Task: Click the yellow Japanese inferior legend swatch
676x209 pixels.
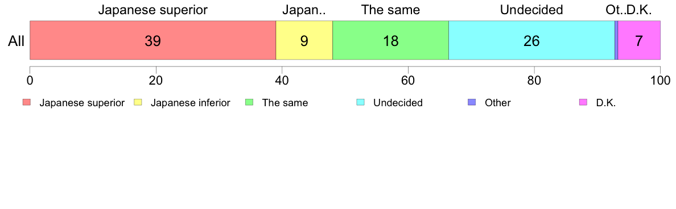Action: tap(138, 102)
